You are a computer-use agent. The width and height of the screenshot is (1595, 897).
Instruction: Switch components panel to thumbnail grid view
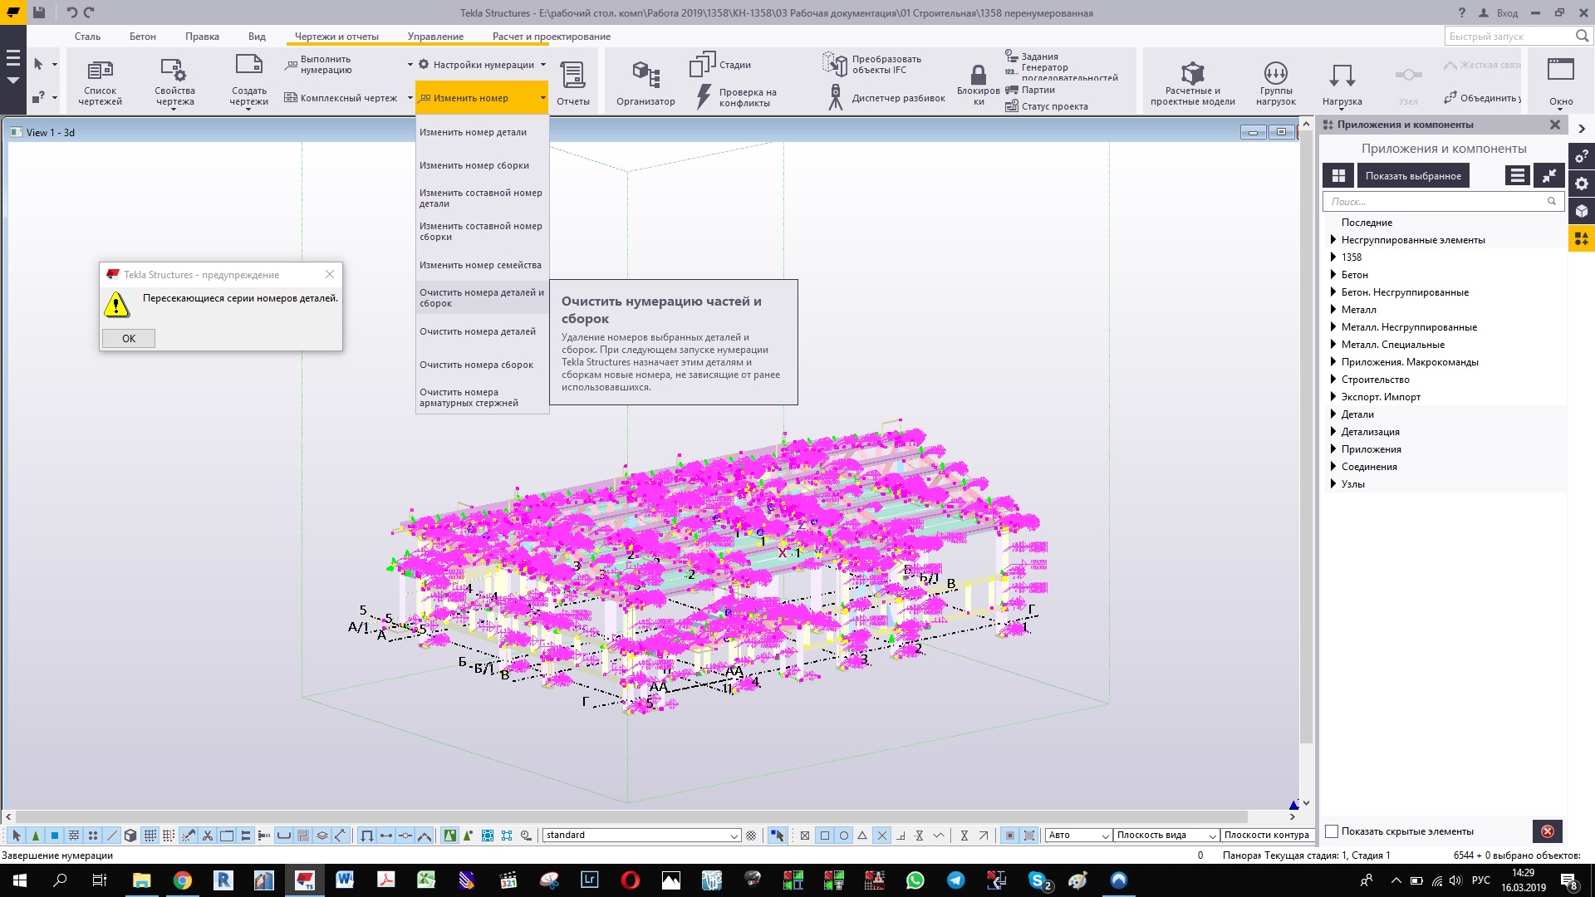click(1338, 175)
